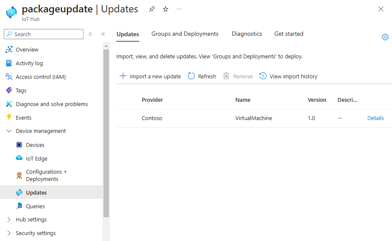Screen dimensions: 392x241
Task: Expand Security settings section
Action: [9, 233]
